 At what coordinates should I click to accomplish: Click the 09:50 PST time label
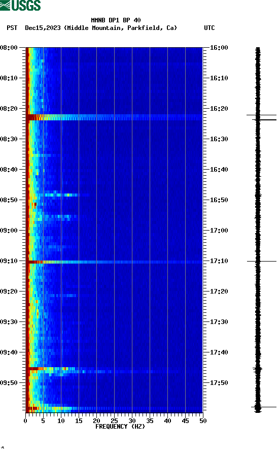click(9, 383)
